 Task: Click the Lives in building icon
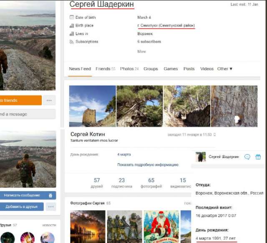pyautogui.click(x=71, y=34)
